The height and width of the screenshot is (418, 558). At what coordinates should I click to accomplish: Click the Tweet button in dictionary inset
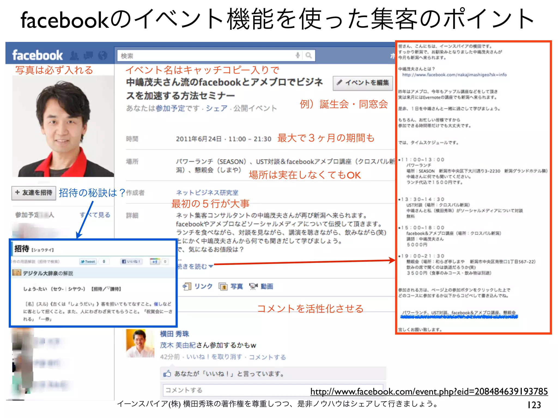(x=88, y=262)
